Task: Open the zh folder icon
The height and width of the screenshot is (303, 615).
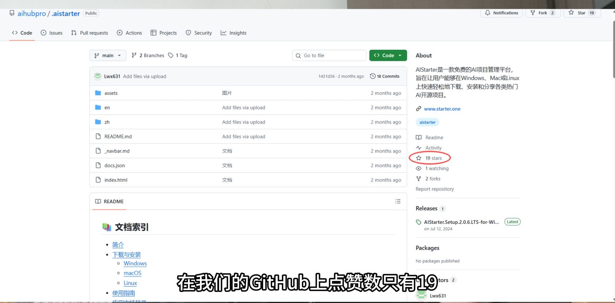Action: point(98,122)
